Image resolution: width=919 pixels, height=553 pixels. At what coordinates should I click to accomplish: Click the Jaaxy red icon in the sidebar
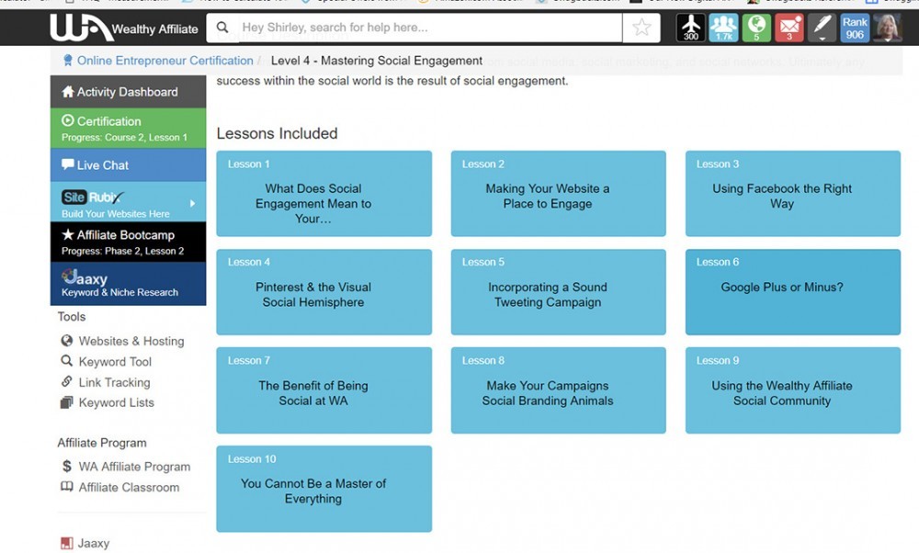[x=67, y=543]
